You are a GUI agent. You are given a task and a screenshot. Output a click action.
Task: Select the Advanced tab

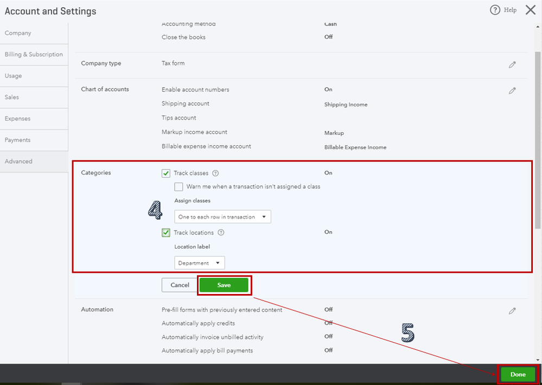pyautogui.click(x=34, y=161)
